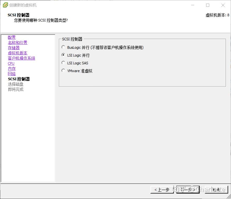Screen dimensions: 231x199
Task: Select LSI Logic SAS controller type
Action: pyautogui.click(x=63, y=63)
